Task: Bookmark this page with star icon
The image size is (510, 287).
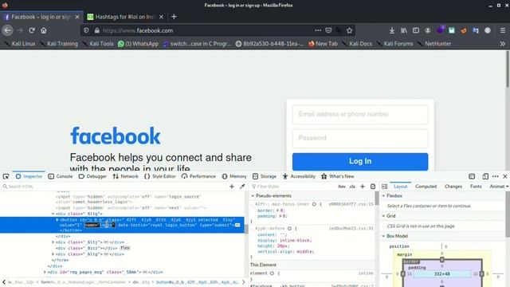Action: 349,30
